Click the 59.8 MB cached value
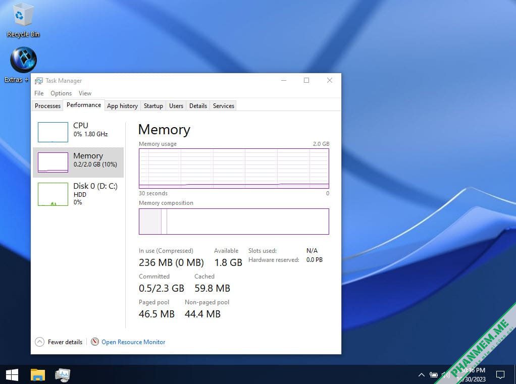The image size is (516, 384). (x=212, y=288)
